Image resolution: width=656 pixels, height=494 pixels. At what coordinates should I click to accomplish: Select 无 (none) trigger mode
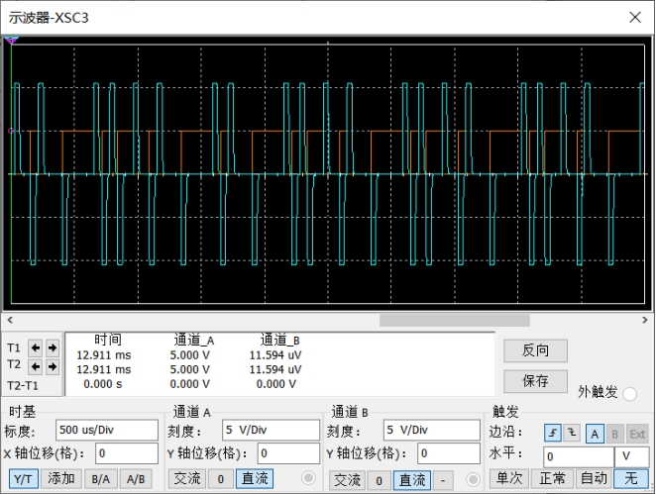click(631, 478)
